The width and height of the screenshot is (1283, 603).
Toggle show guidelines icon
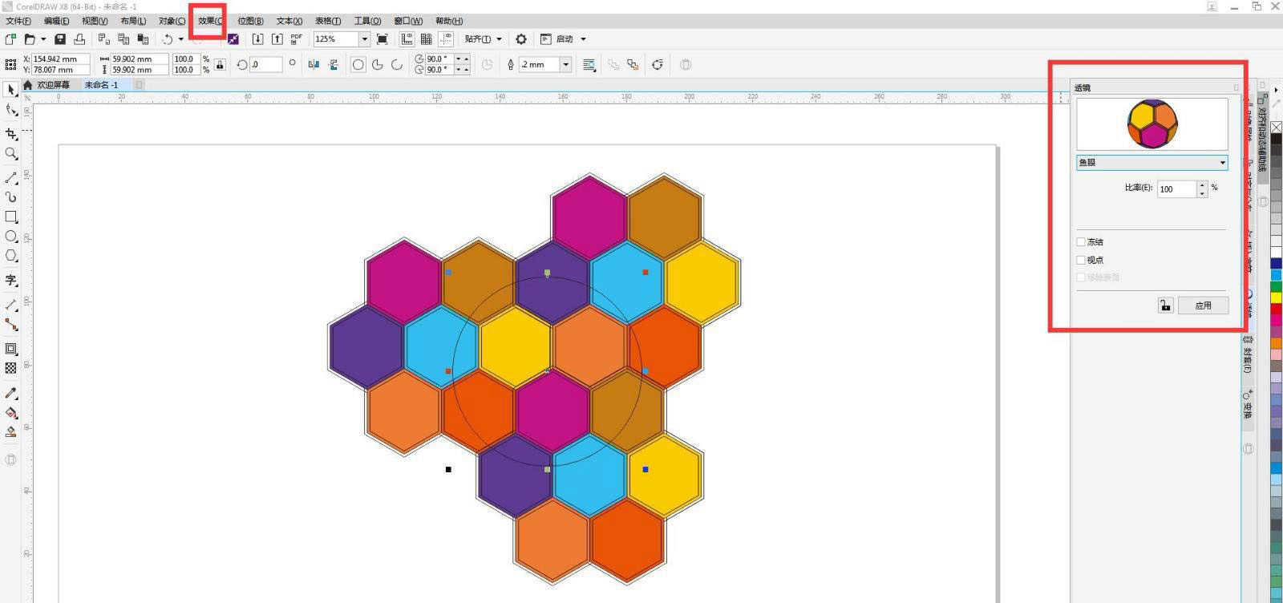pos(446,38)
